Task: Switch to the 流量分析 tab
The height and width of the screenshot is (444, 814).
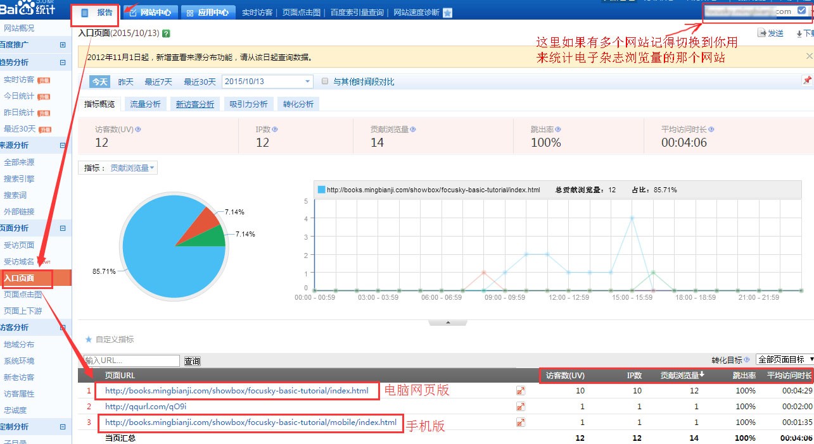Action: 145,104
